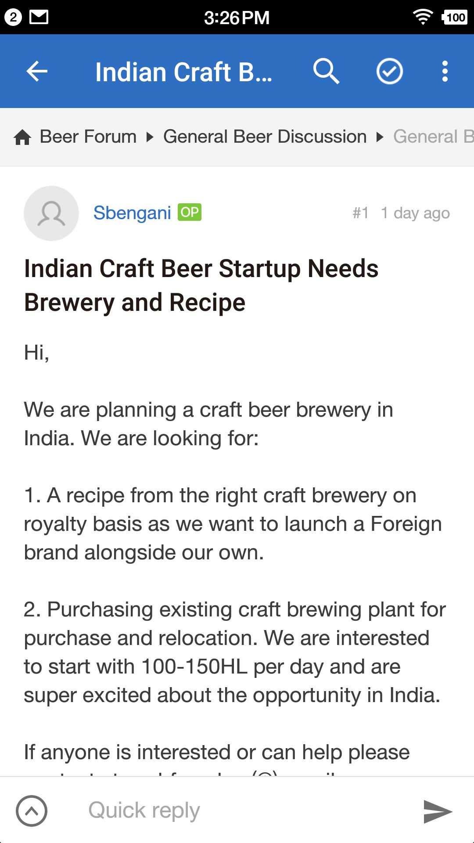This screenshot has height=843, width=474.
Task: Tap the #1 post number
Action: [361, 213]
